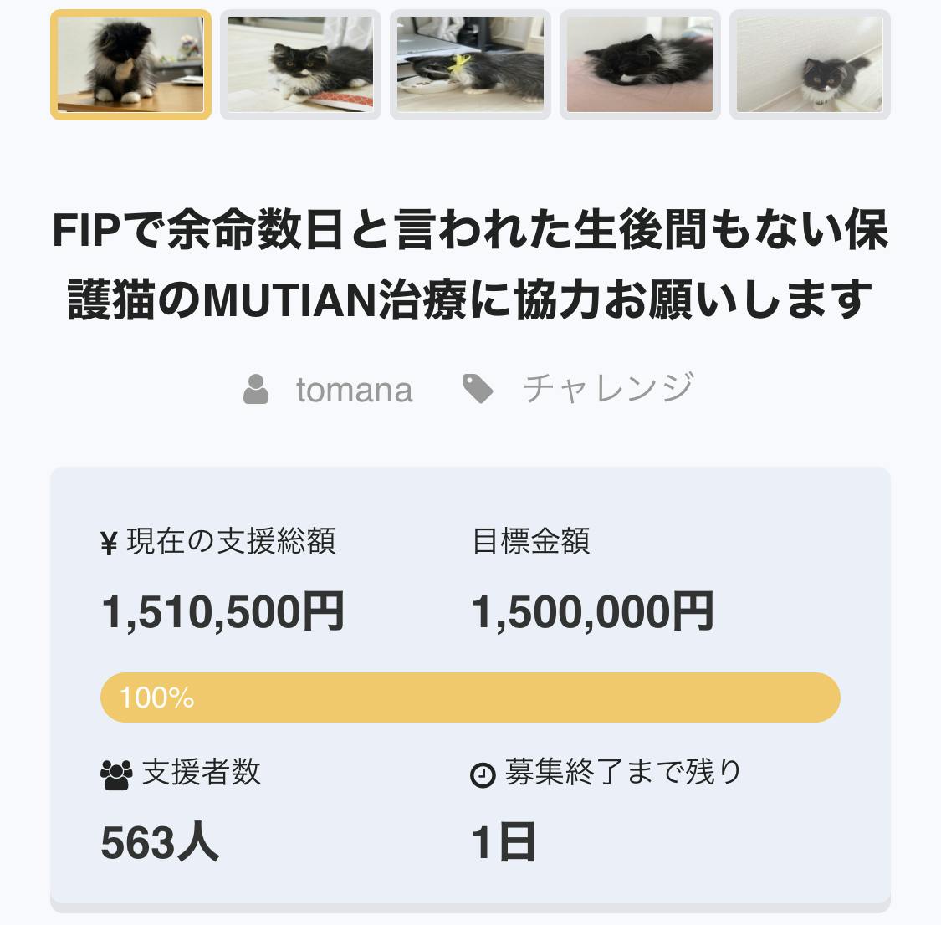Click the FIP campaign title heading
This screenshot has width=941, height=925.
pyautogui.click(x=470, y=264)
